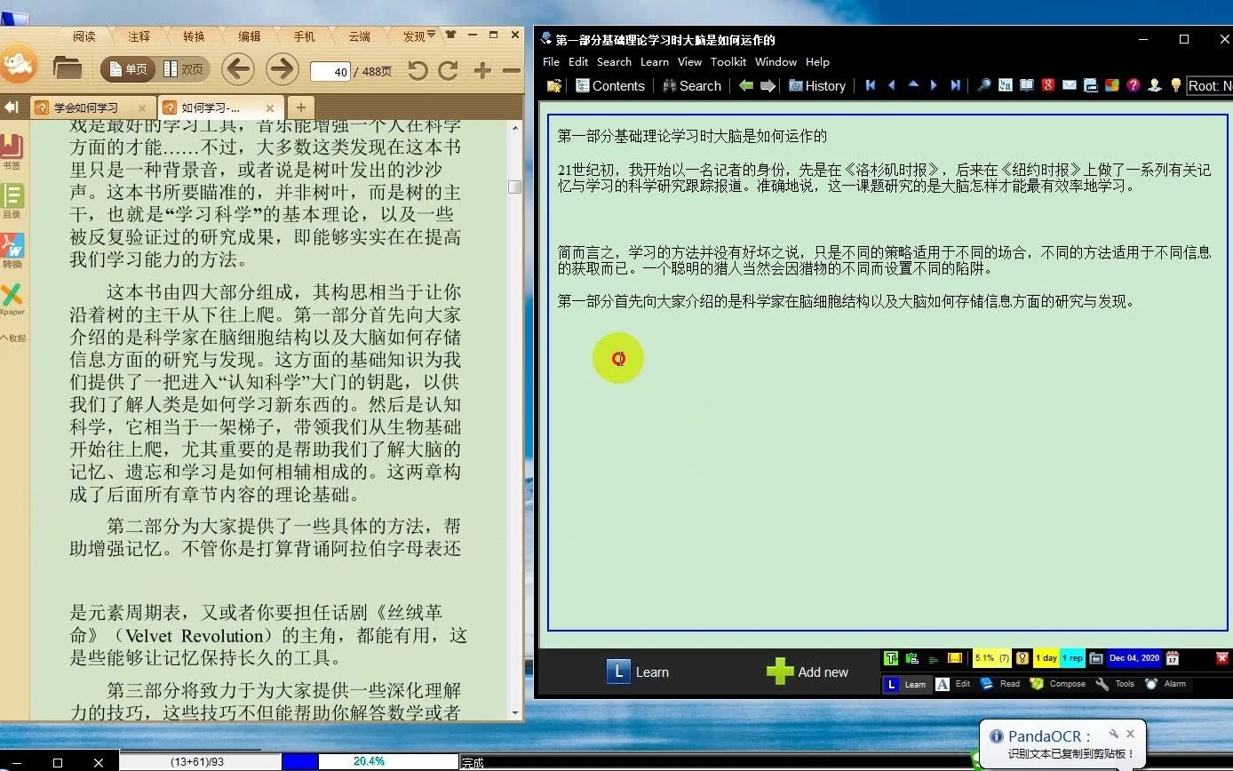Click the Add new button
This screenshot has height=771, width=1233.
(x=807, y=672)
